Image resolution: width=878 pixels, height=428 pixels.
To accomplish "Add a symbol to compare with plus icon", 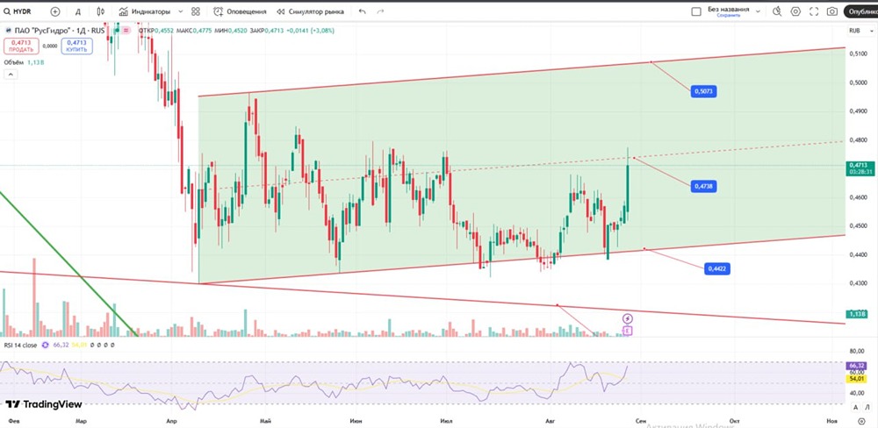I will [x=54, y=11].
